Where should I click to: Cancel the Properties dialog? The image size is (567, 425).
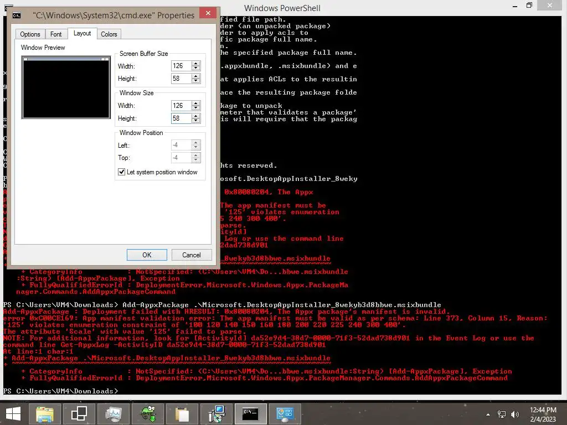(x=191, y=255)
